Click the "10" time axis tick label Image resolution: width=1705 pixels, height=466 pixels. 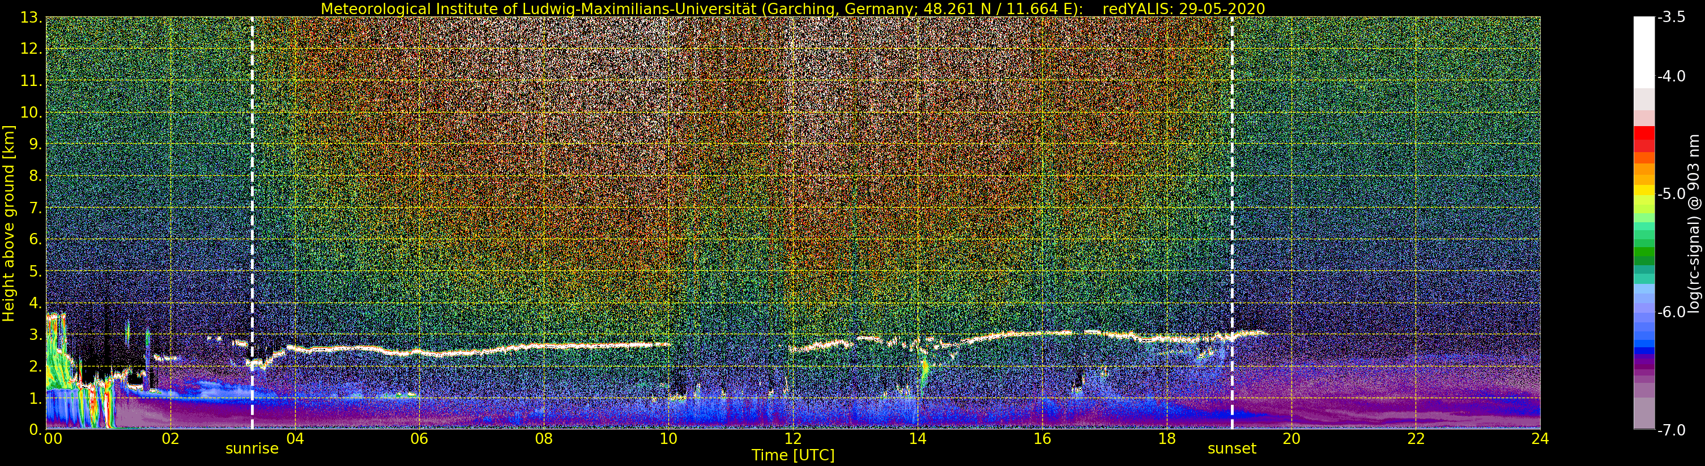(x=668, y=438)
